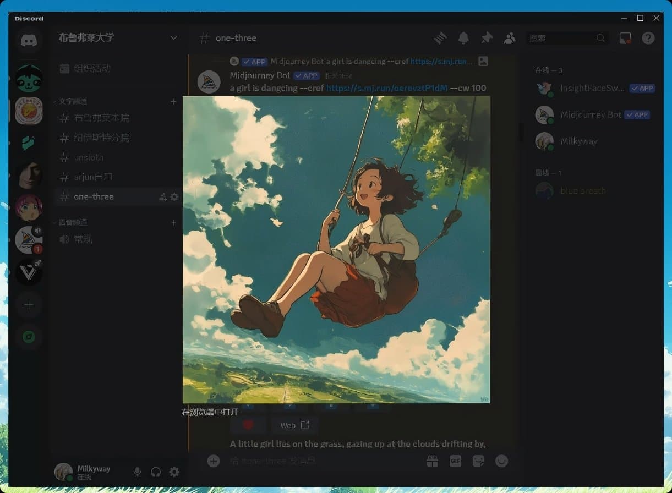Open the emoji picker smiley icon
672x493 pixels.
coord(501,461)
